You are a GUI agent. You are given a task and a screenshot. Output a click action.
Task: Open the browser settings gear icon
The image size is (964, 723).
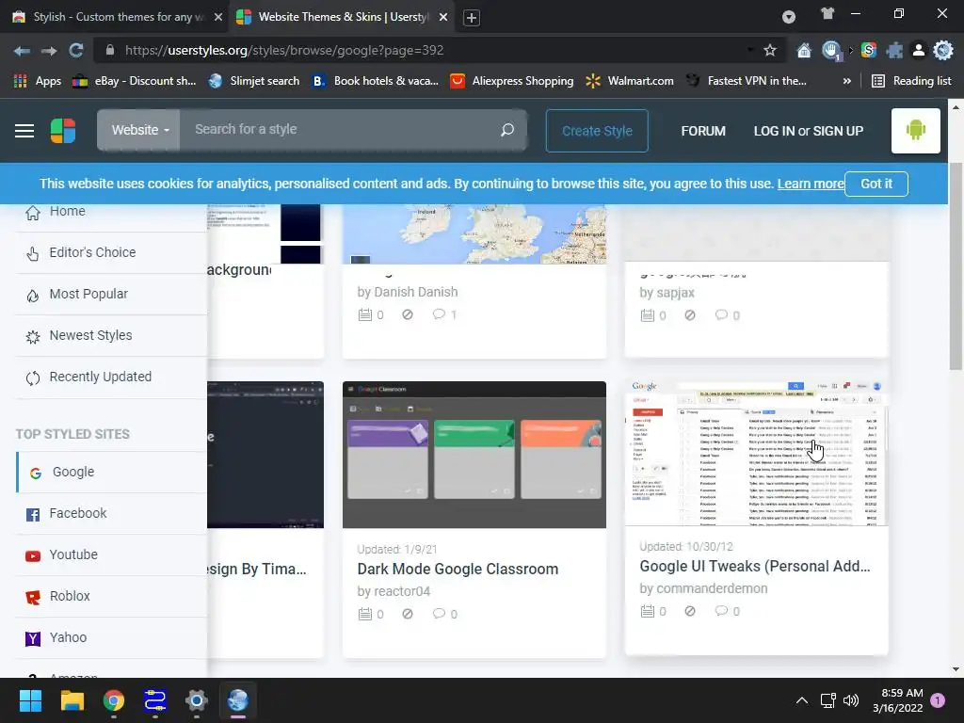tap(943, 51)
